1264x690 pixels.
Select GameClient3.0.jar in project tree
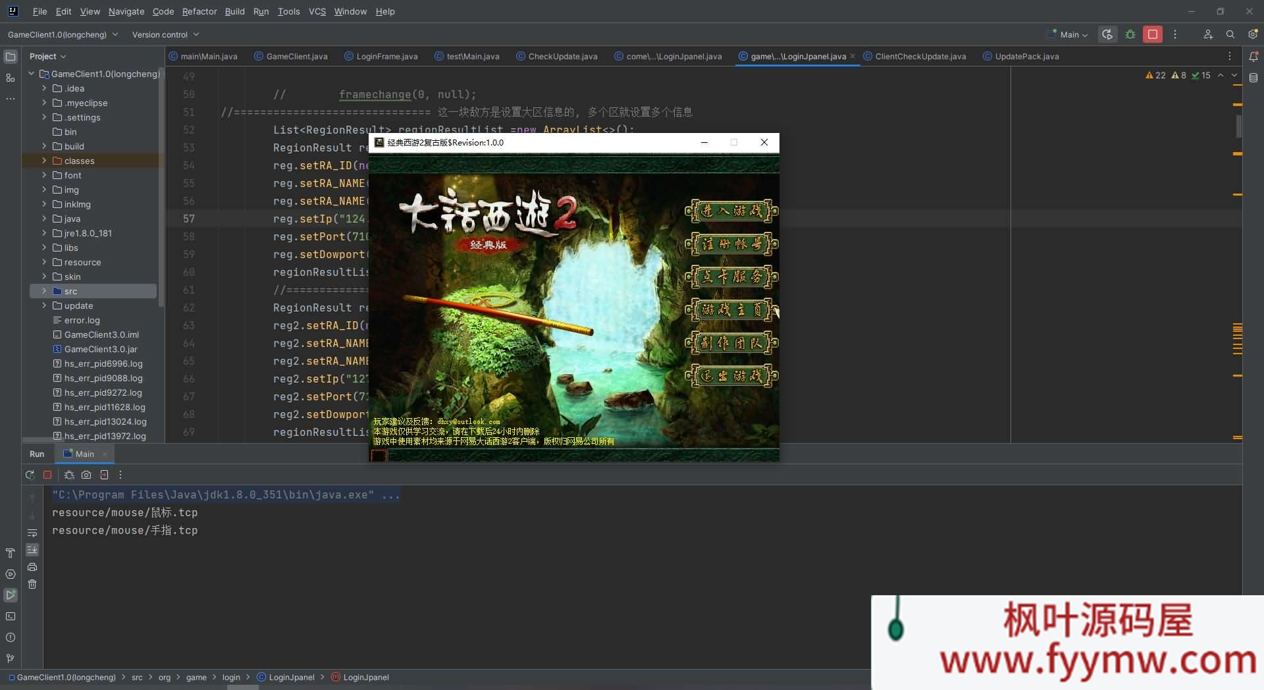pos(101,349)
